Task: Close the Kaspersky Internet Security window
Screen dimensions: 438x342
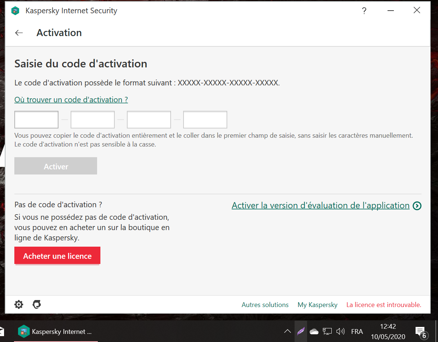Action: click(x=417, y=10)
